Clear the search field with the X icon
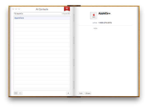148x109 pixels. pyautogui.click(x=69, y=14)
